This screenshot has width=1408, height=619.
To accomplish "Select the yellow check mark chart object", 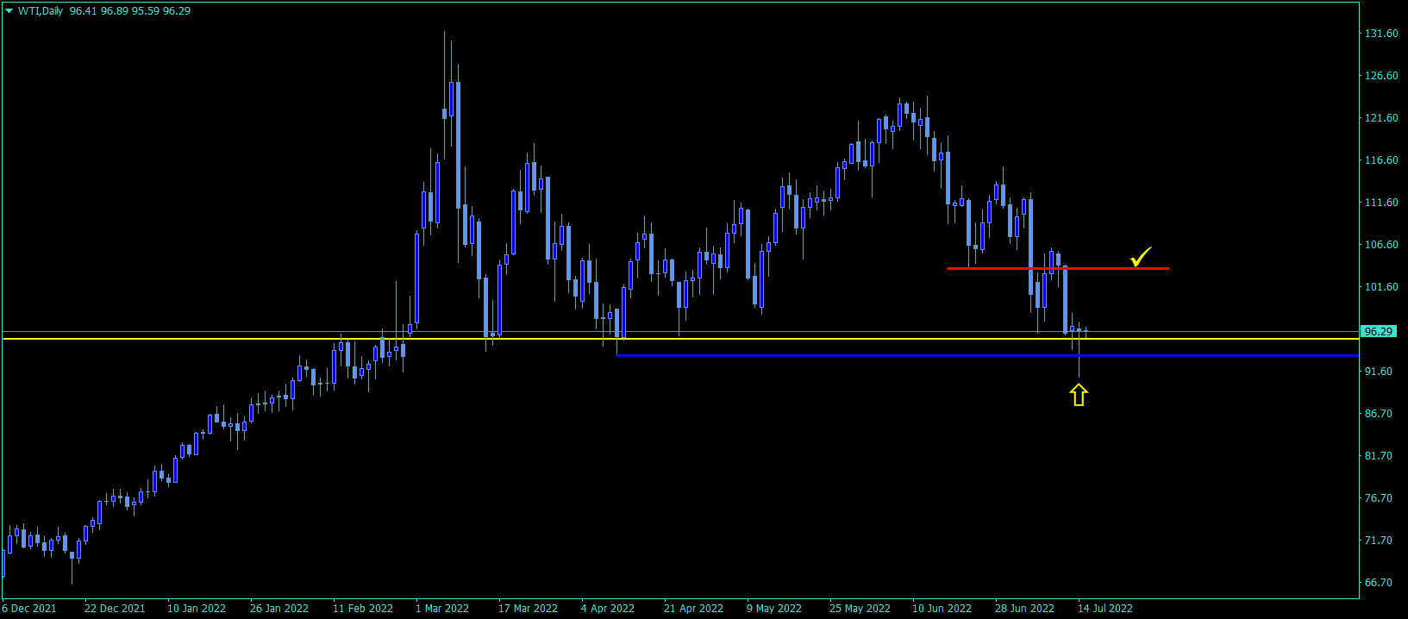I will (1142, 256).
